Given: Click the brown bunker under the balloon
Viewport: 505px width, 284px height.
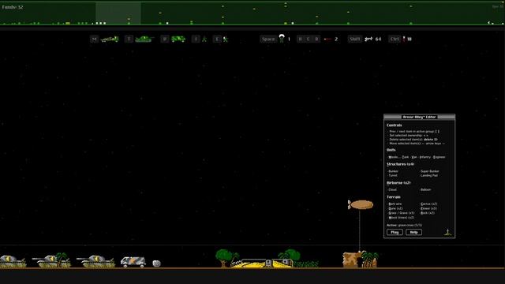Looking at the screenshot, I should tap(352, 260).
